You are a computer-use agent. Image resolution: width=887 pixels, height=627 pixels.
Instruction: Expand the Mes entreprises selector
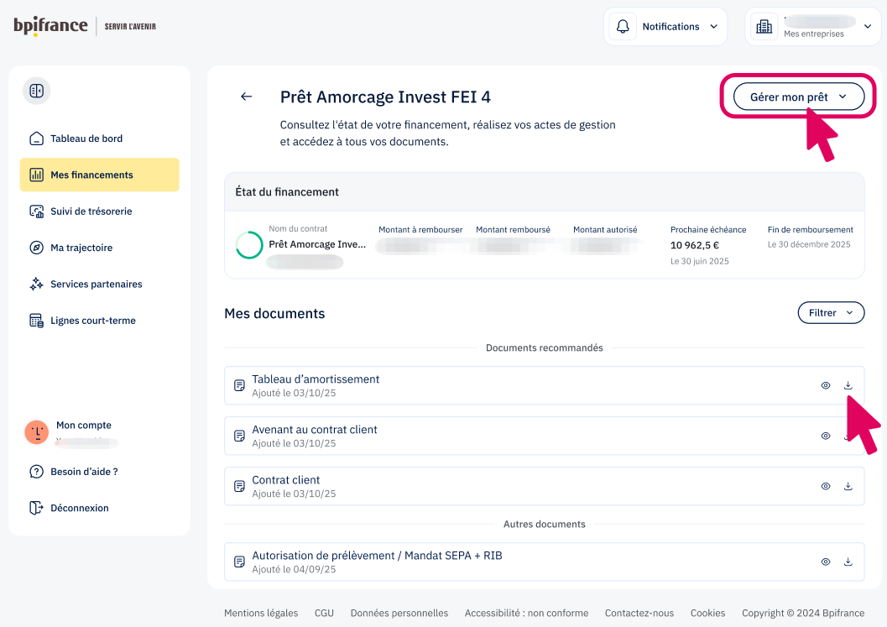811,27
